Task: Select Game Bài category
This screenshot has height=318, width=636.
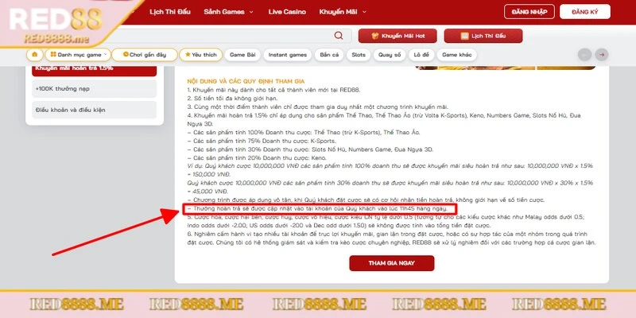Action: pyautogui.click(x=242, y=55)
